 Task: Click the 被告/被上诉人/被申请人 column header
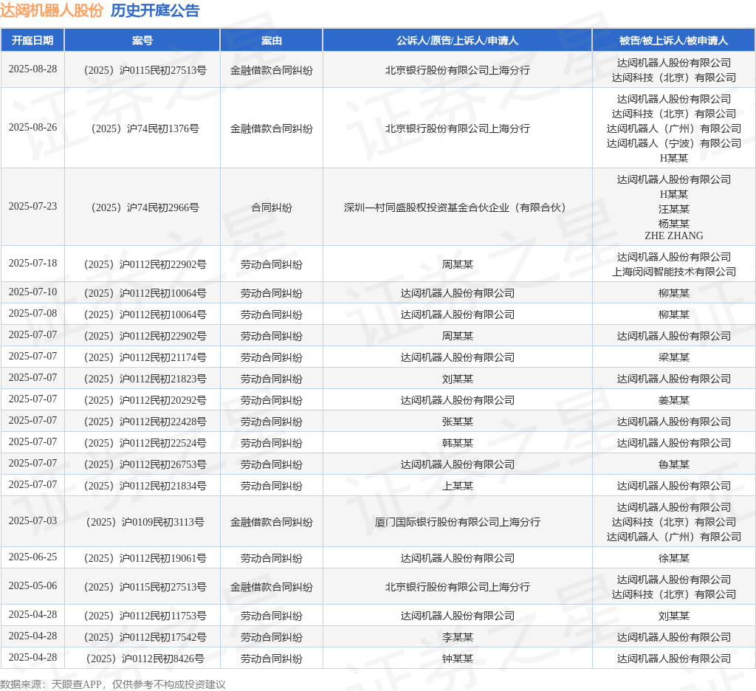673,41
